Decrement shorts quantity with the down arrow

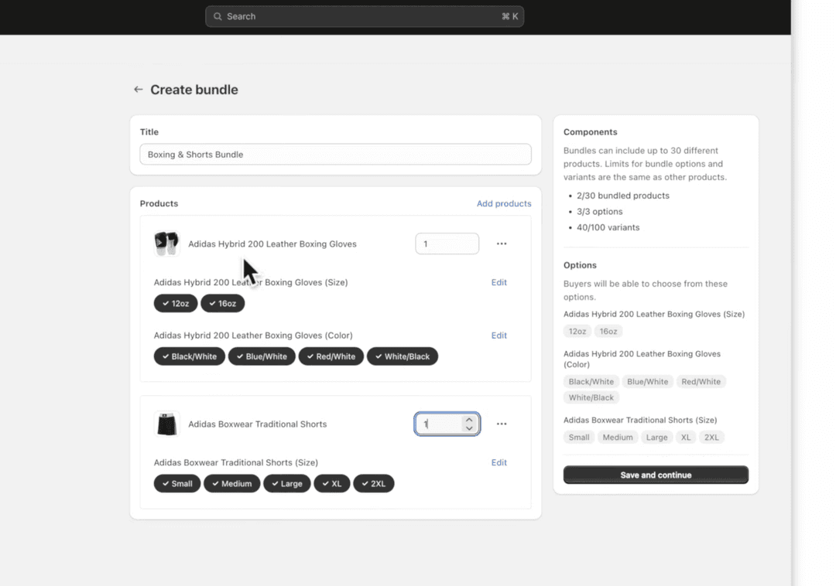click(469, 428)
